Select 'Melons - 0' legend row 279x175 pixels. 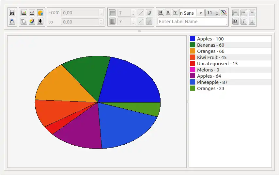pos(230,70)
